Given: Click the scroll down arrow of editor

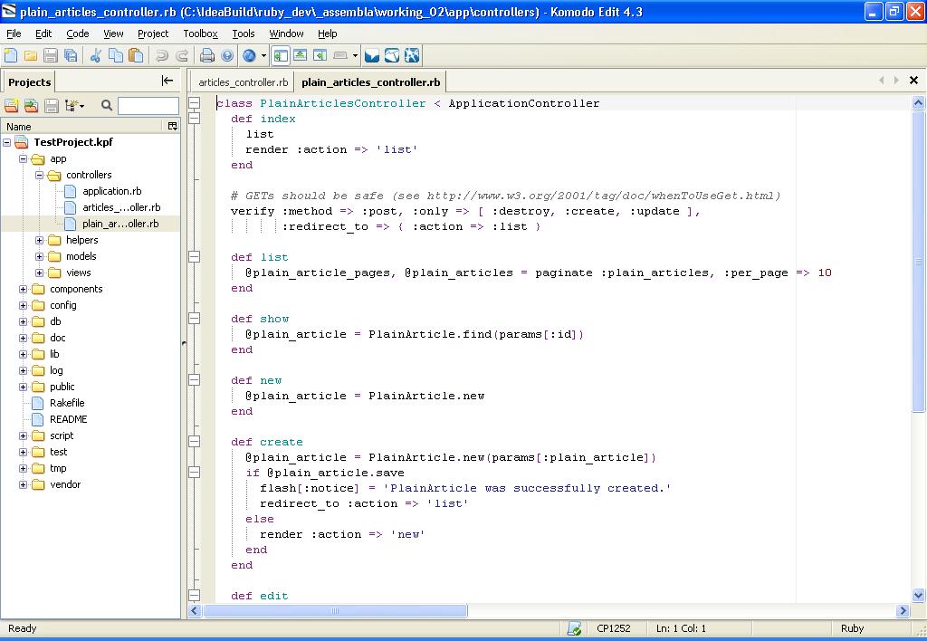Looking at the screenshot, I should tap(918, 596).
